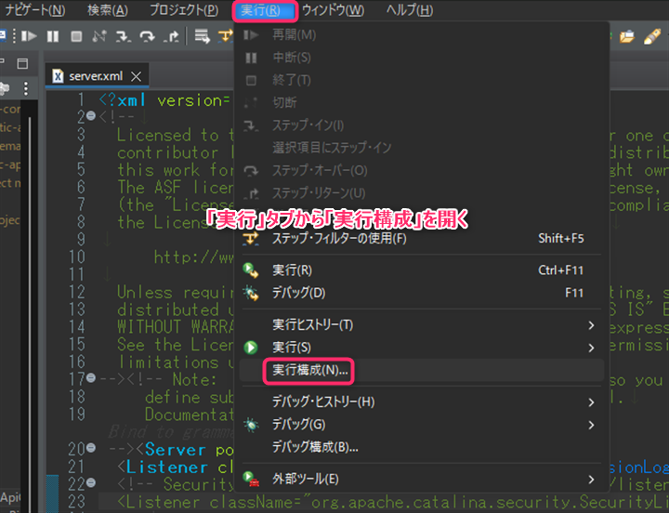Open the プロジェクト(P) menu
Image resolution: width=669 pixels, height=513 pixels.
click(184, 10)
